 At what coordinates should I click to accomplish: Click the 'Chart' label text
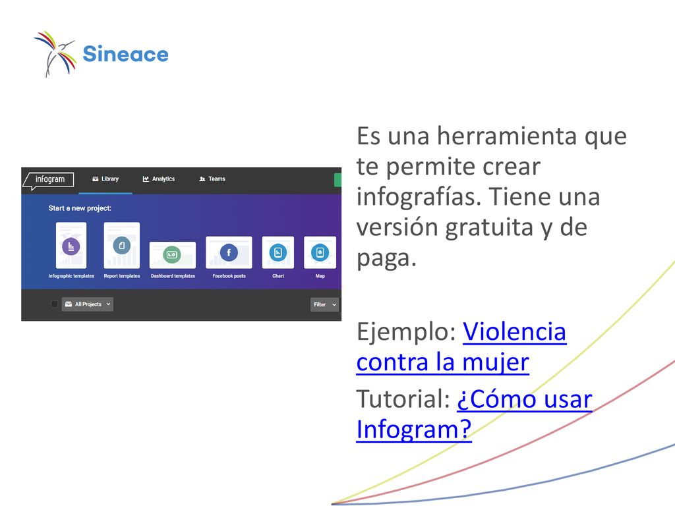pyautogui.click(x=278, y=276)
